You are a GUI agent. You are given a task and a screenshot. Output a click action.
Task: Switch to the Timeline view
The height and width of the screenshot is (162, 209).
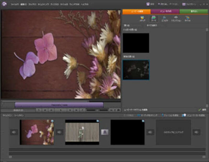click(7, 115)
